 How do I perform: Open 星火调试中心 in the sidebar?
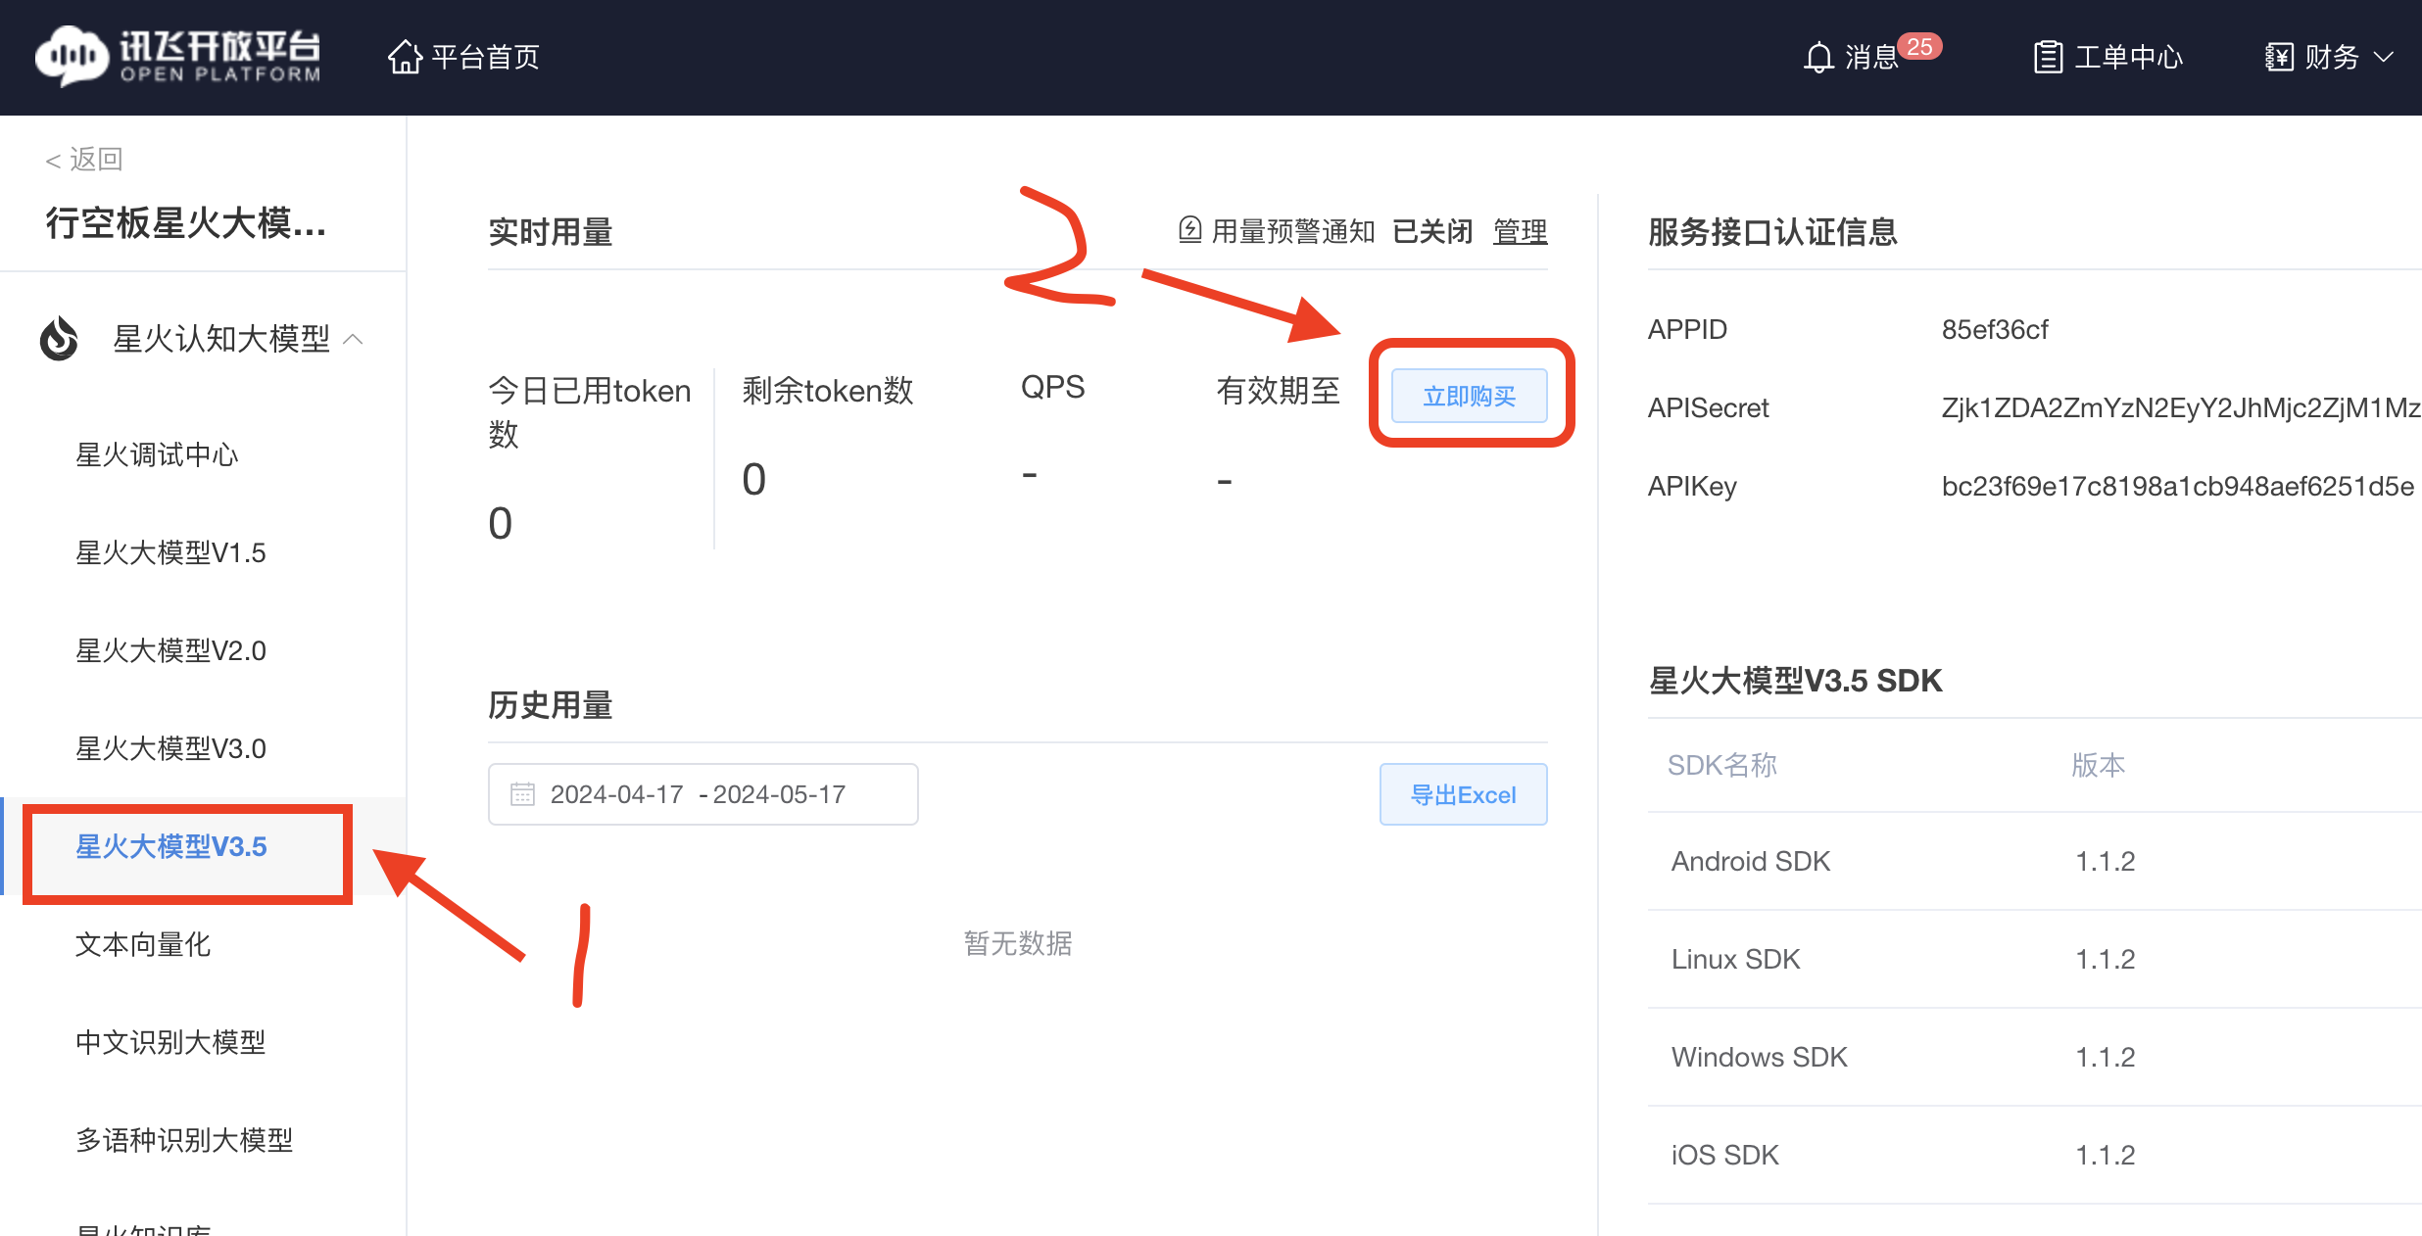157,454
